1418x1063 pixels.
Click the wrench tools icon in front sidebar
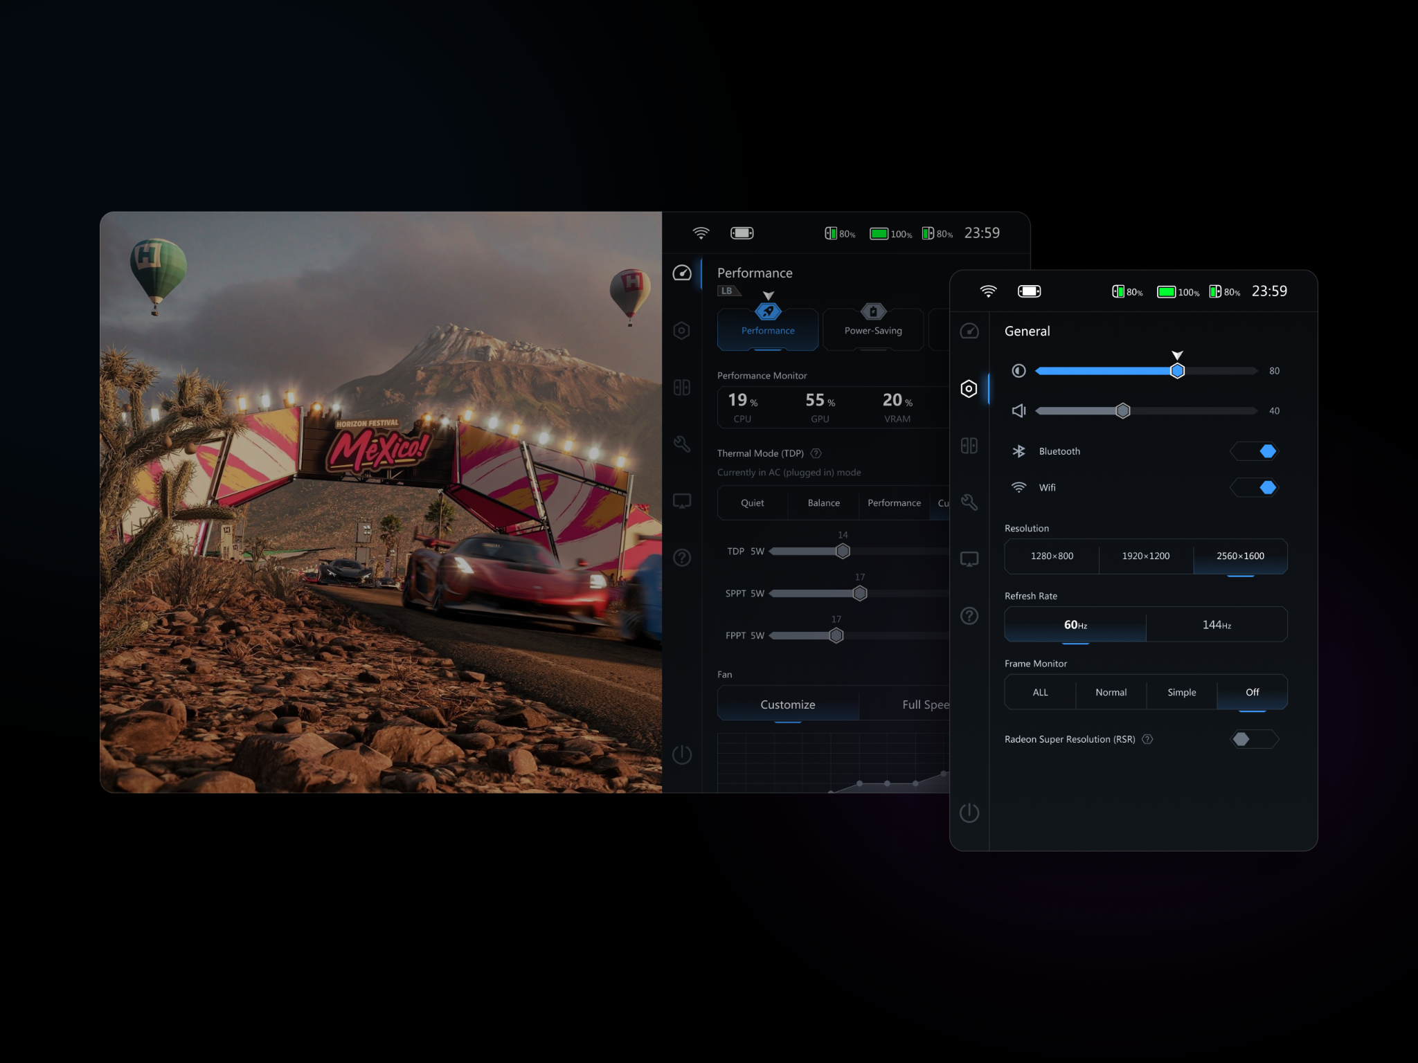[x=969, y=502]
